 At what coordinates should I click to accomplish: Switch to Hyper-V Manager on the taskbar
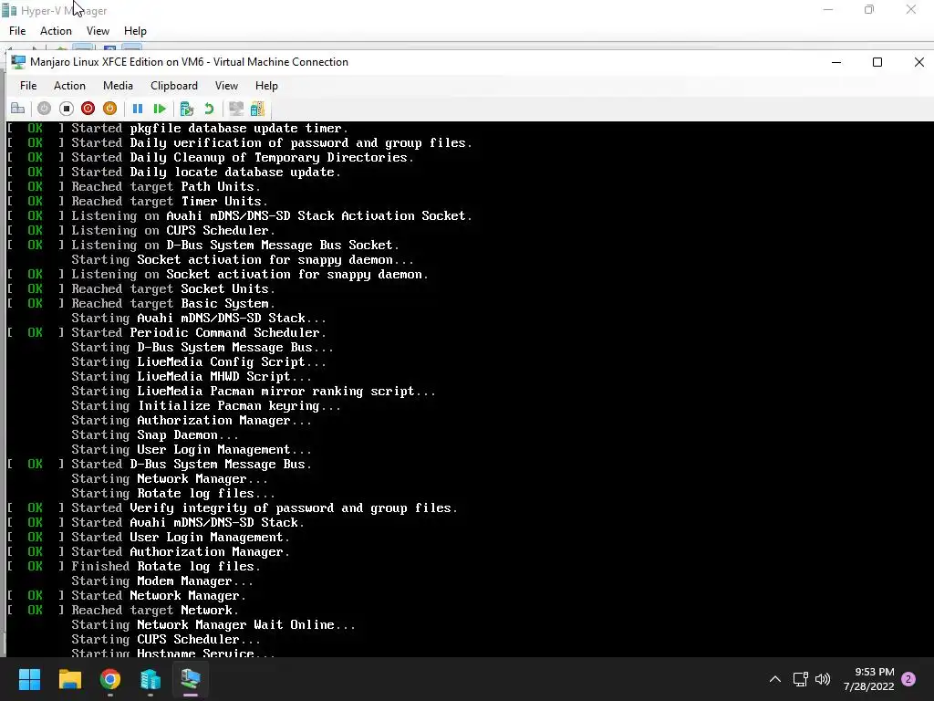click(150, 679)
